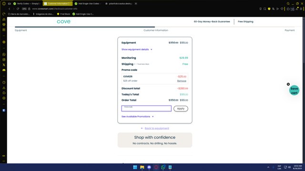This screenshot has height=171, width=305.
Task: Open WhatsApp in the browser sidebar
Action: [4, 55]
